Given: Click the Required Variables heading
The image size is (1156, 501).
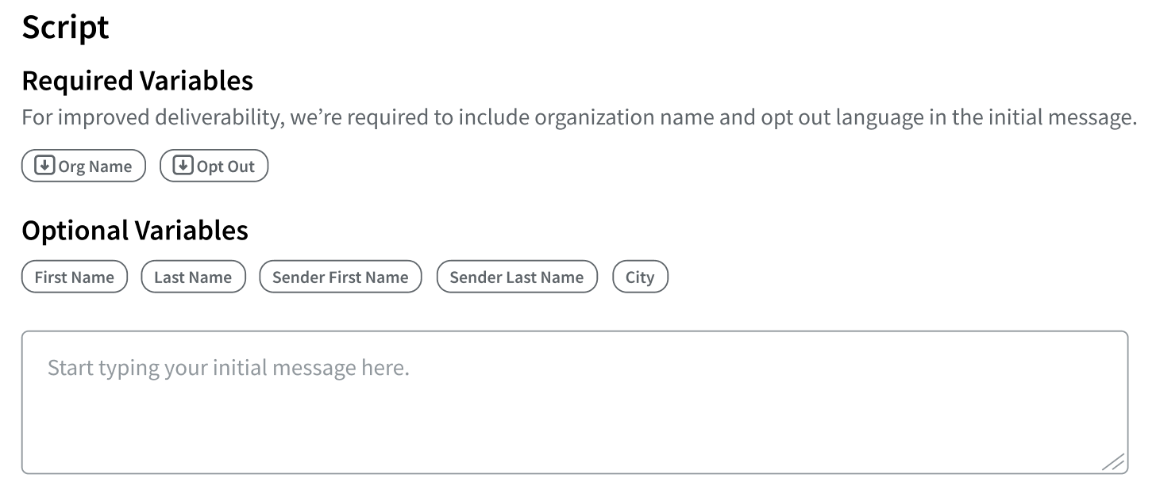Looking at the screenshot, I should pos(137,81).
